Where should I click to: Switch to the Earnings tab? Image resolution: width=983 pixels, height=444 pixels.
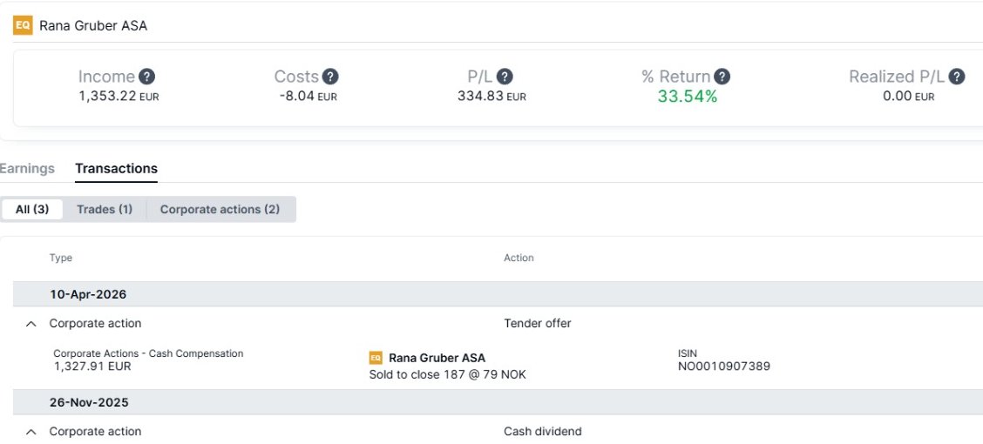(x=27, y=168)
